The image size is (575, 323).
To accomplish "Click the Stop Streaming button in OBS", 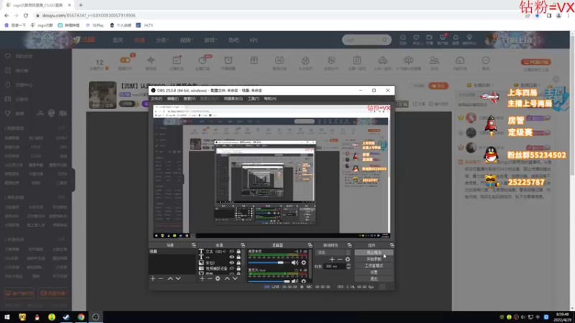I will [x=374, y=253].
